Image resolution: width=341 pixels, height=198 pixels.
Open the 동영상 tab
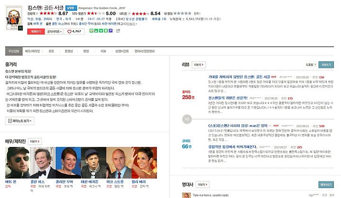point(69,51)
